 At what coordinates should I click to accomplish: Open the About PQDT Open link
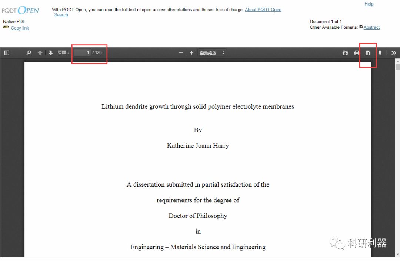click(263, 10)
